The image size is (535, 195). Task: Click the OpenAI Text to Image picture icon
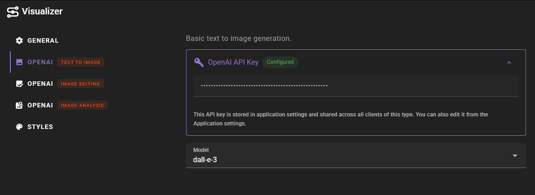point(19,62)
